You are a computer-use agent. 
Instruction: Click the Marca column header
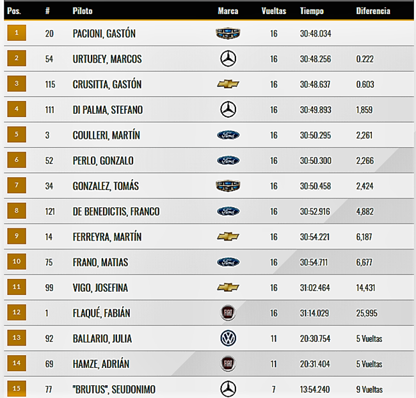click(x=228, y=11)
